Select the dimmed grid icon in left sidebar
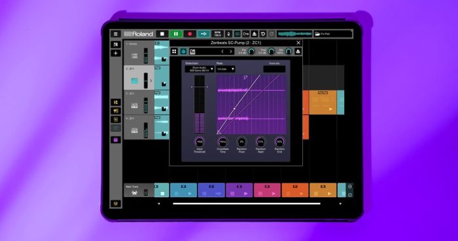Screen dimensions: 458x241 116,128
